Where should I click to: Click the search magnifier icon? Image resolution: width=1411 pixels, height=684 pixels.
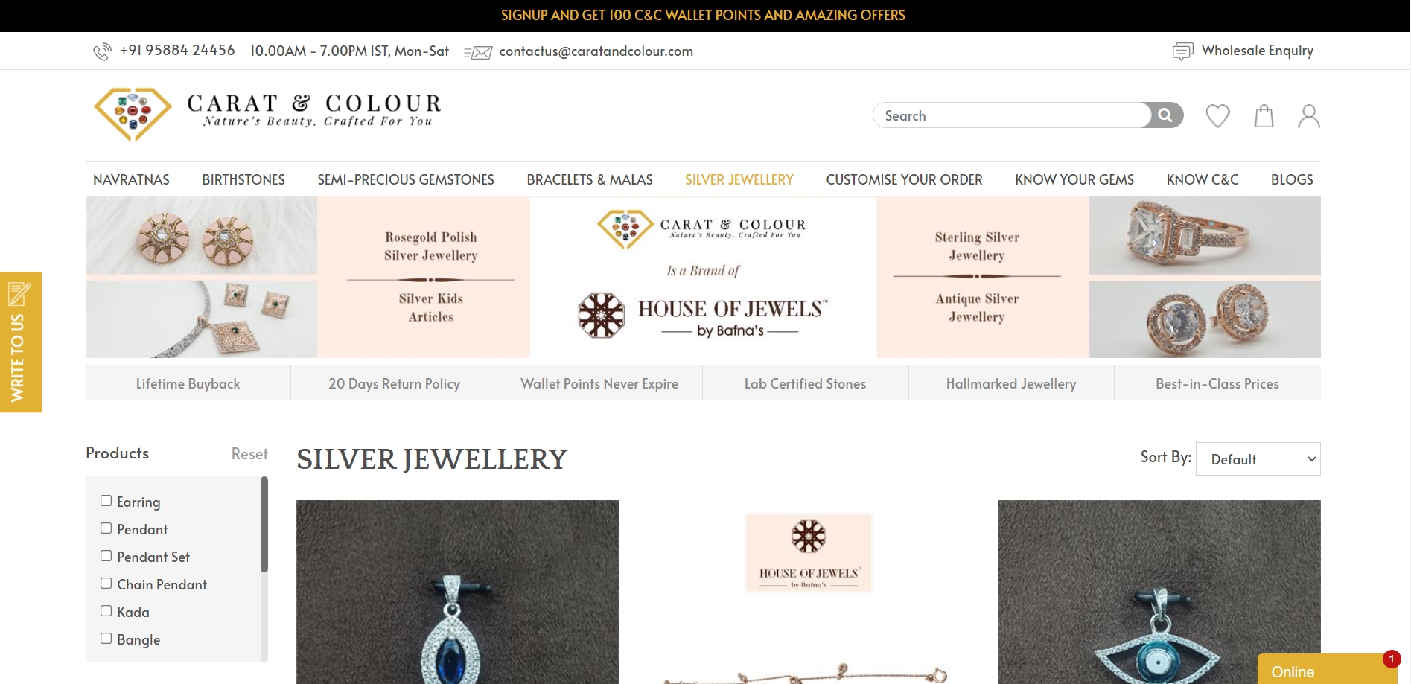(x=1165, y=115)
